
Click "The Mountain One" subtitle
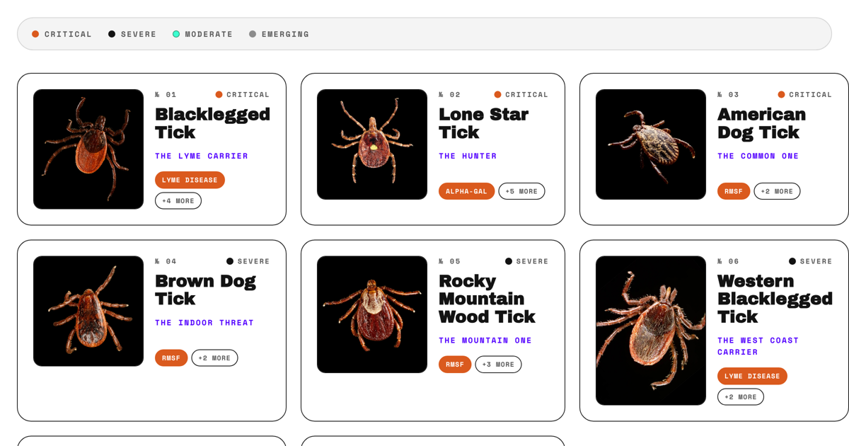[x=485, y=341]
